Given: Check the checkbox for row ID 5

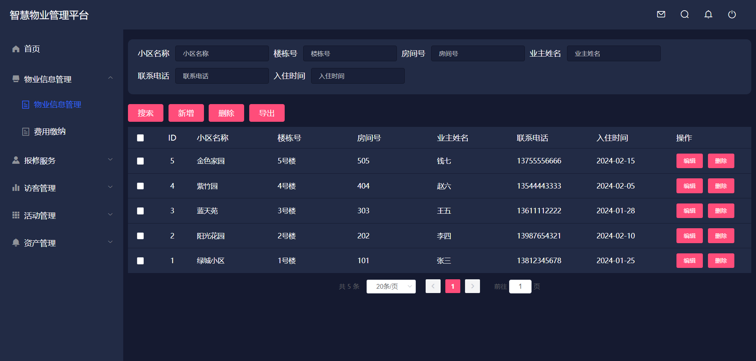Looking at the screenshot, I should click(140, 161).
